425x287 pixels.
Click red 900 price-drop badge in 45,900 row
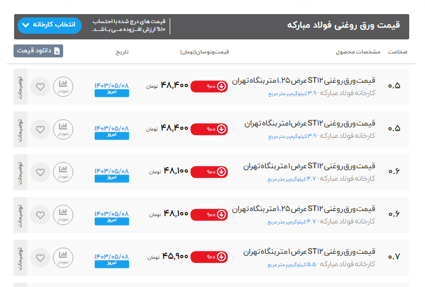209,257
